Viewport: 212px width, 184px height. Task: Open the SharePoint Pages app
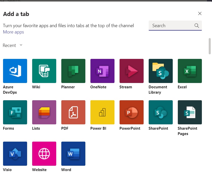(190, 112)
